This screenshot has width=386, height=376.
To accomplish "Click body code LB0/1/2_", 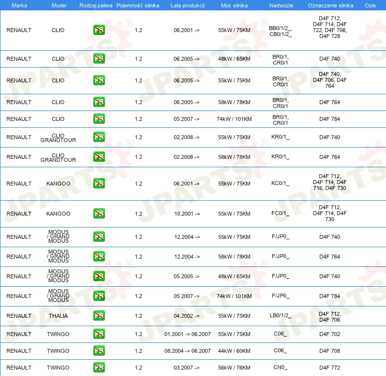I will [280, 315].
